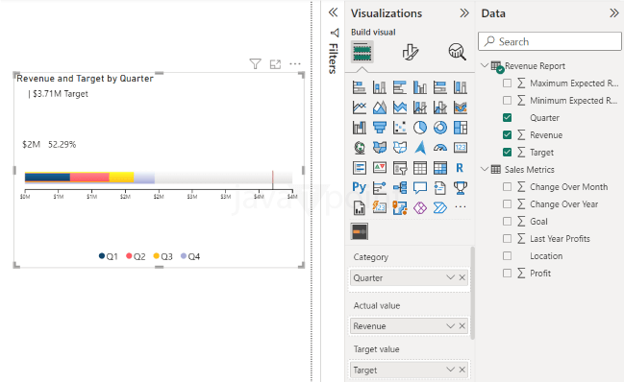Enter Focus mode for the chart
This screenshot has width=624, height=382.
(x=275, y=64)
